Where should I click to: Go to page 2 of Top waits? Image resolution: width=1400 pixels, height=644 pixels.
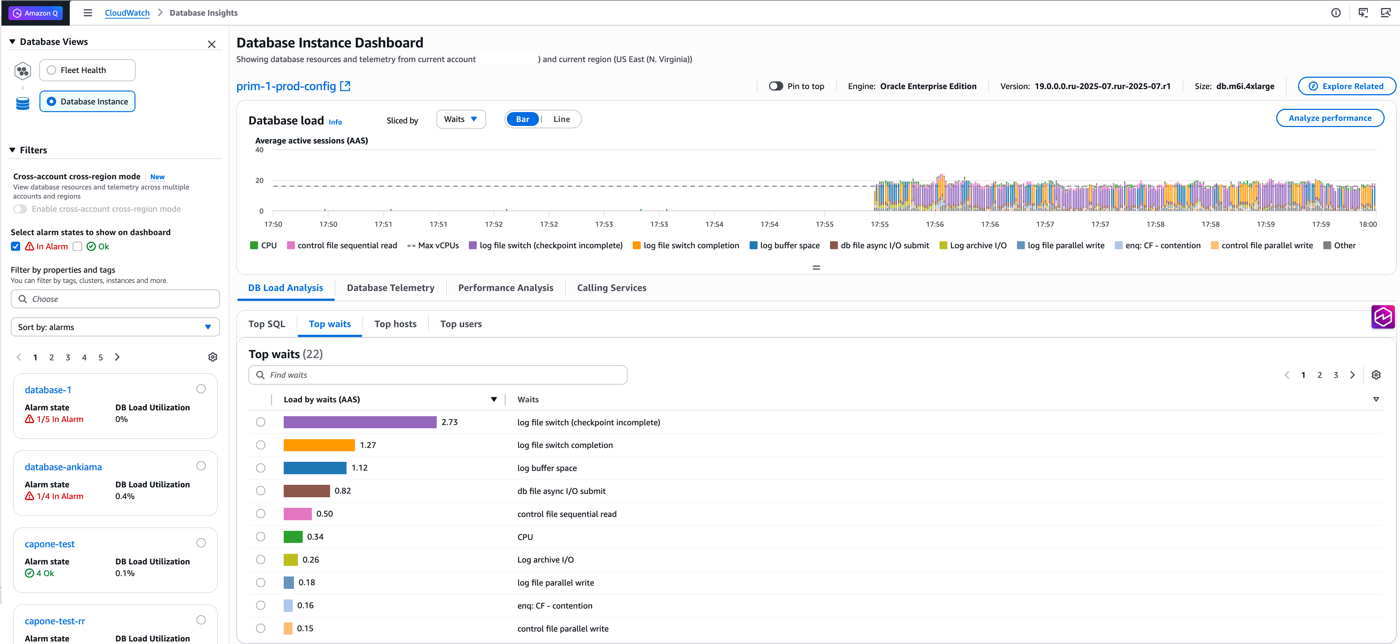click(x=1319, y=375)
